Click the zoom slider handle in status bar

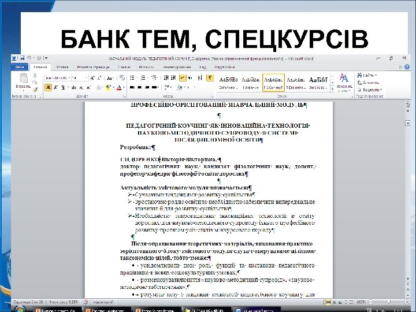tap(389, 302)
